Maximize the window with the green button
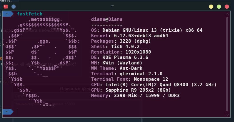The height and width of the screenshot is (122, 234). coord(219,6)
